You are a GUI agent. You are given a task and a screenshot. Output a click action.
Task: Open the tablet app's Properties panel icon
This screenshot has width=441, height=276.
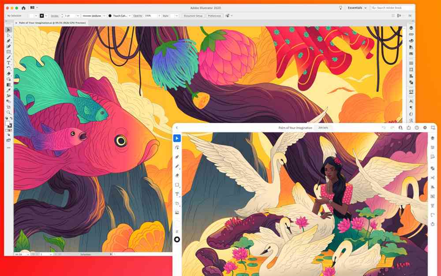pos(433,147)
